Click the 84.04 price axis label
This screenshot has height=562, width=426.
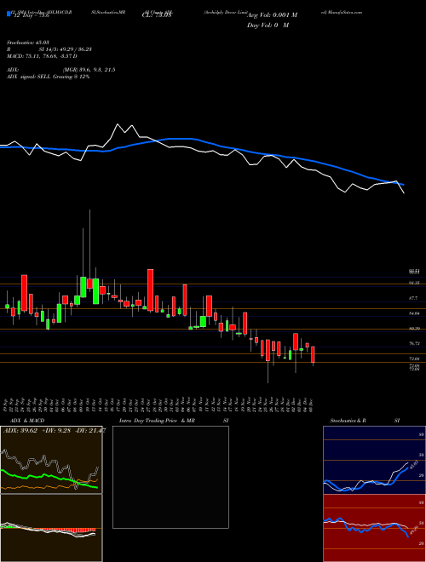coord(415,313)
